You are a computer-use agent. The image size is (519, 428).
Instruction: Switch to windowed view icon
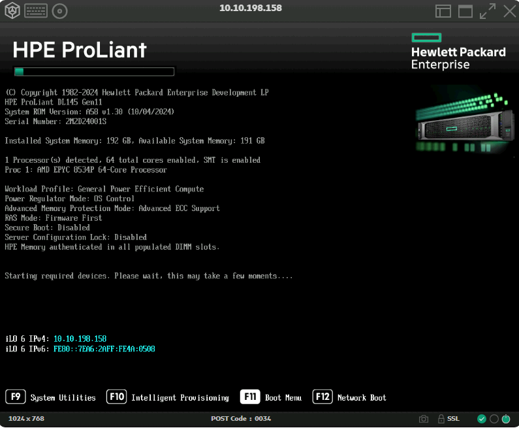click(x=465, y=11)
